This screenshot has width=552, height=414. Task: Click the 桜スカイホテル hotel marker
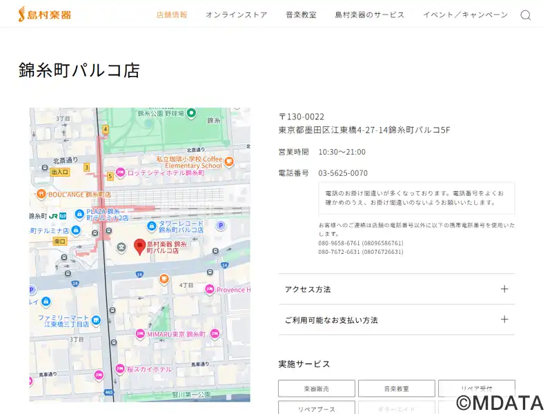click(x=120, y=369)
